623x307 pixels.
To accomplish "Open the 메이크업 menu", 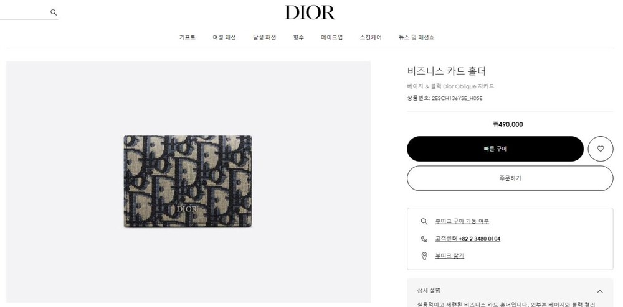I will point(332,37).
